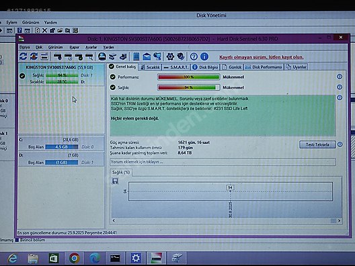Click the disk list view toolbar icon
Viewport: 355px width, 266px height.
coord(44,56)
